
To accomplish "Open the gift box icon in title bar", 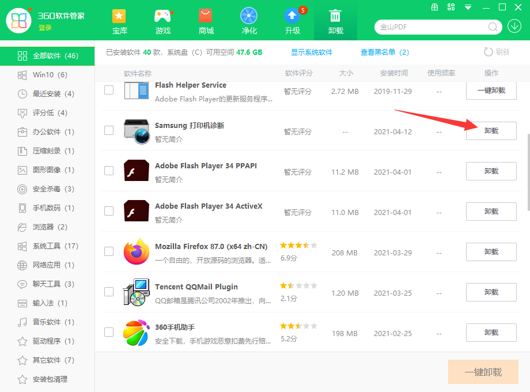I will coord(435,7).
